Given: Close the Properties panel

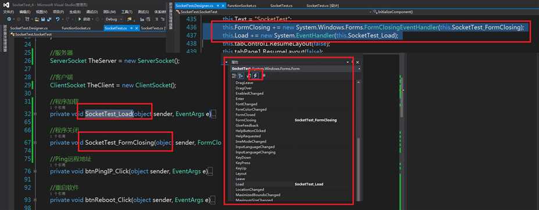Looking at the screenshot, I should click(x=357, y=62).
